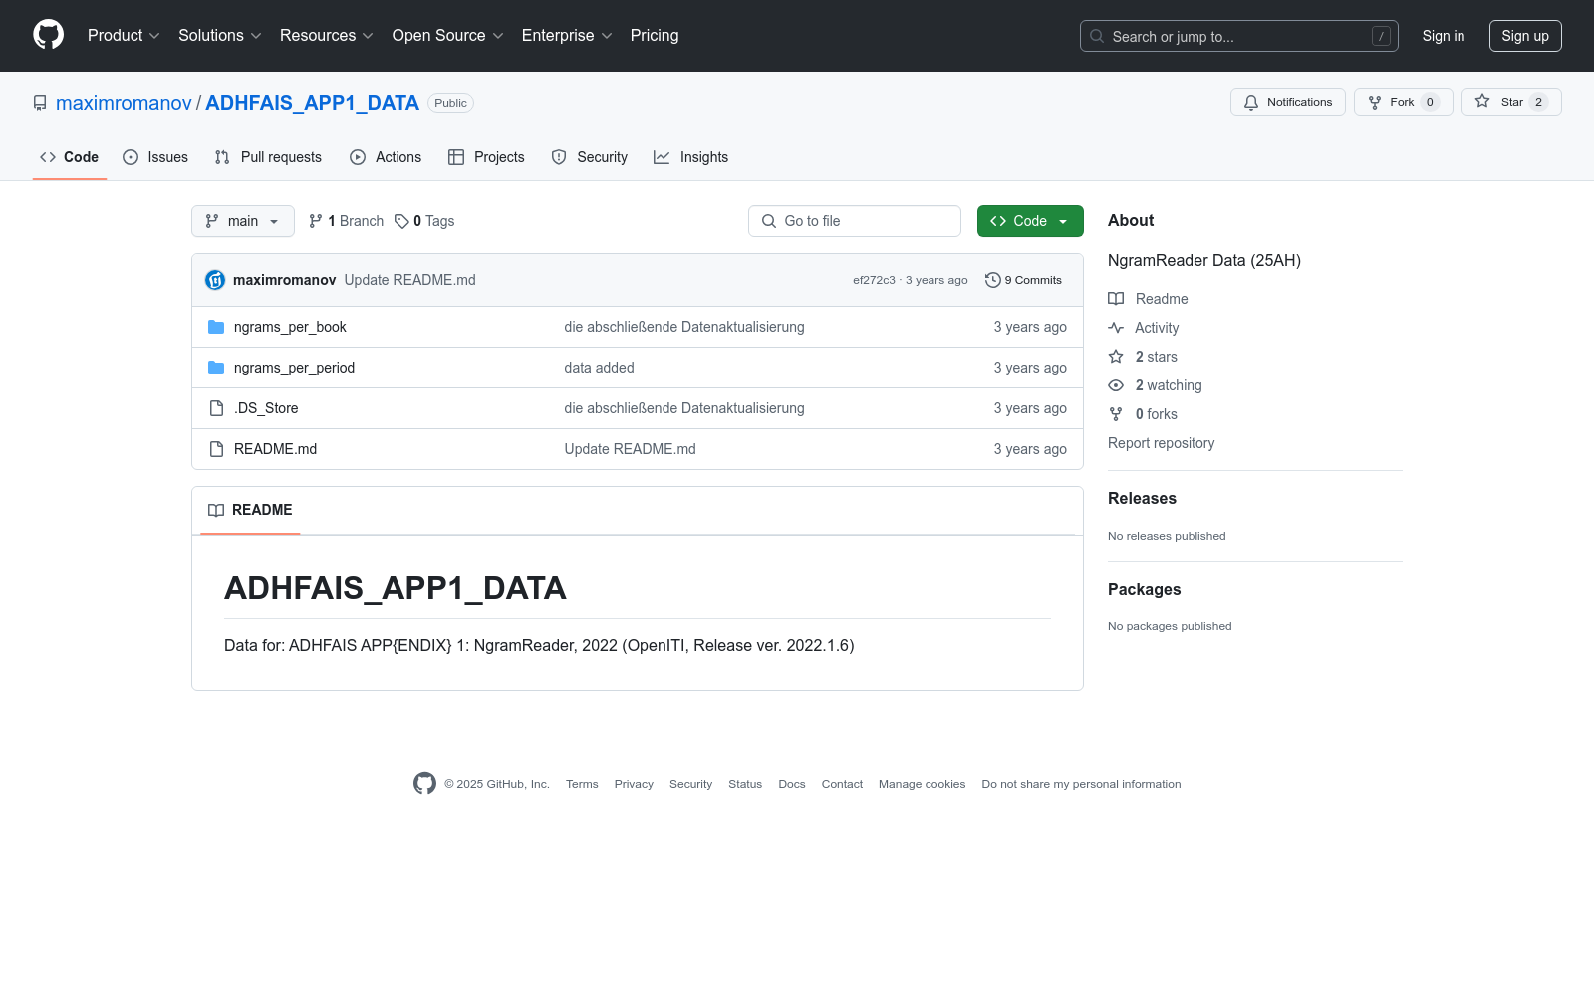Click the file icon beside README.md
Screen dimensions: 1594x996
(216, 449)
